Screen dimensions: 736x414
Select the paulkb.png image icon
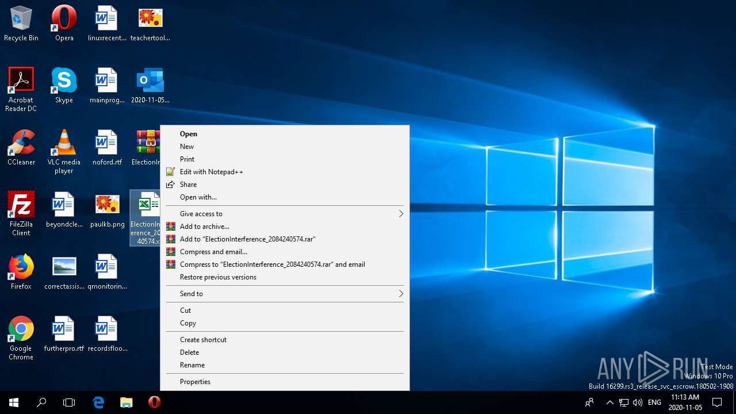click(x=106, y=210)
